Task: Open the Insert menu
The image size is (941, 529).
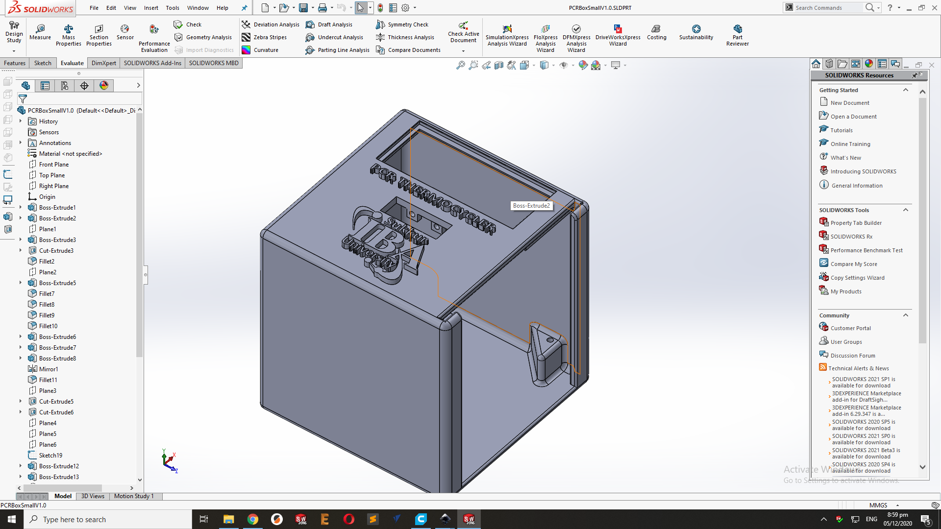Action: coord(151,8)
